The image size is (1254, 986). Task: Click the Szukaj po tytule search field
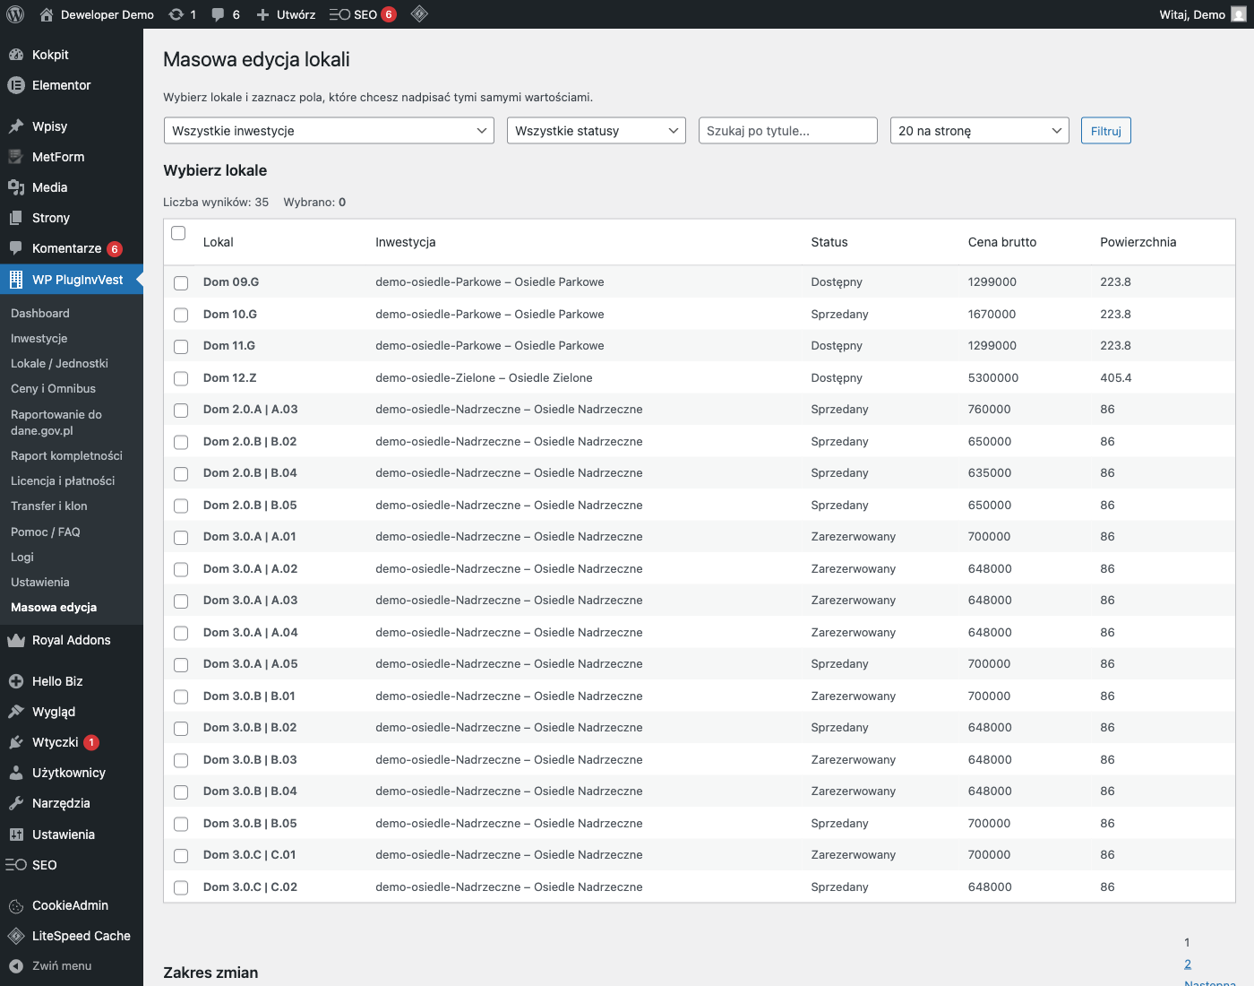tap(787, 131)
